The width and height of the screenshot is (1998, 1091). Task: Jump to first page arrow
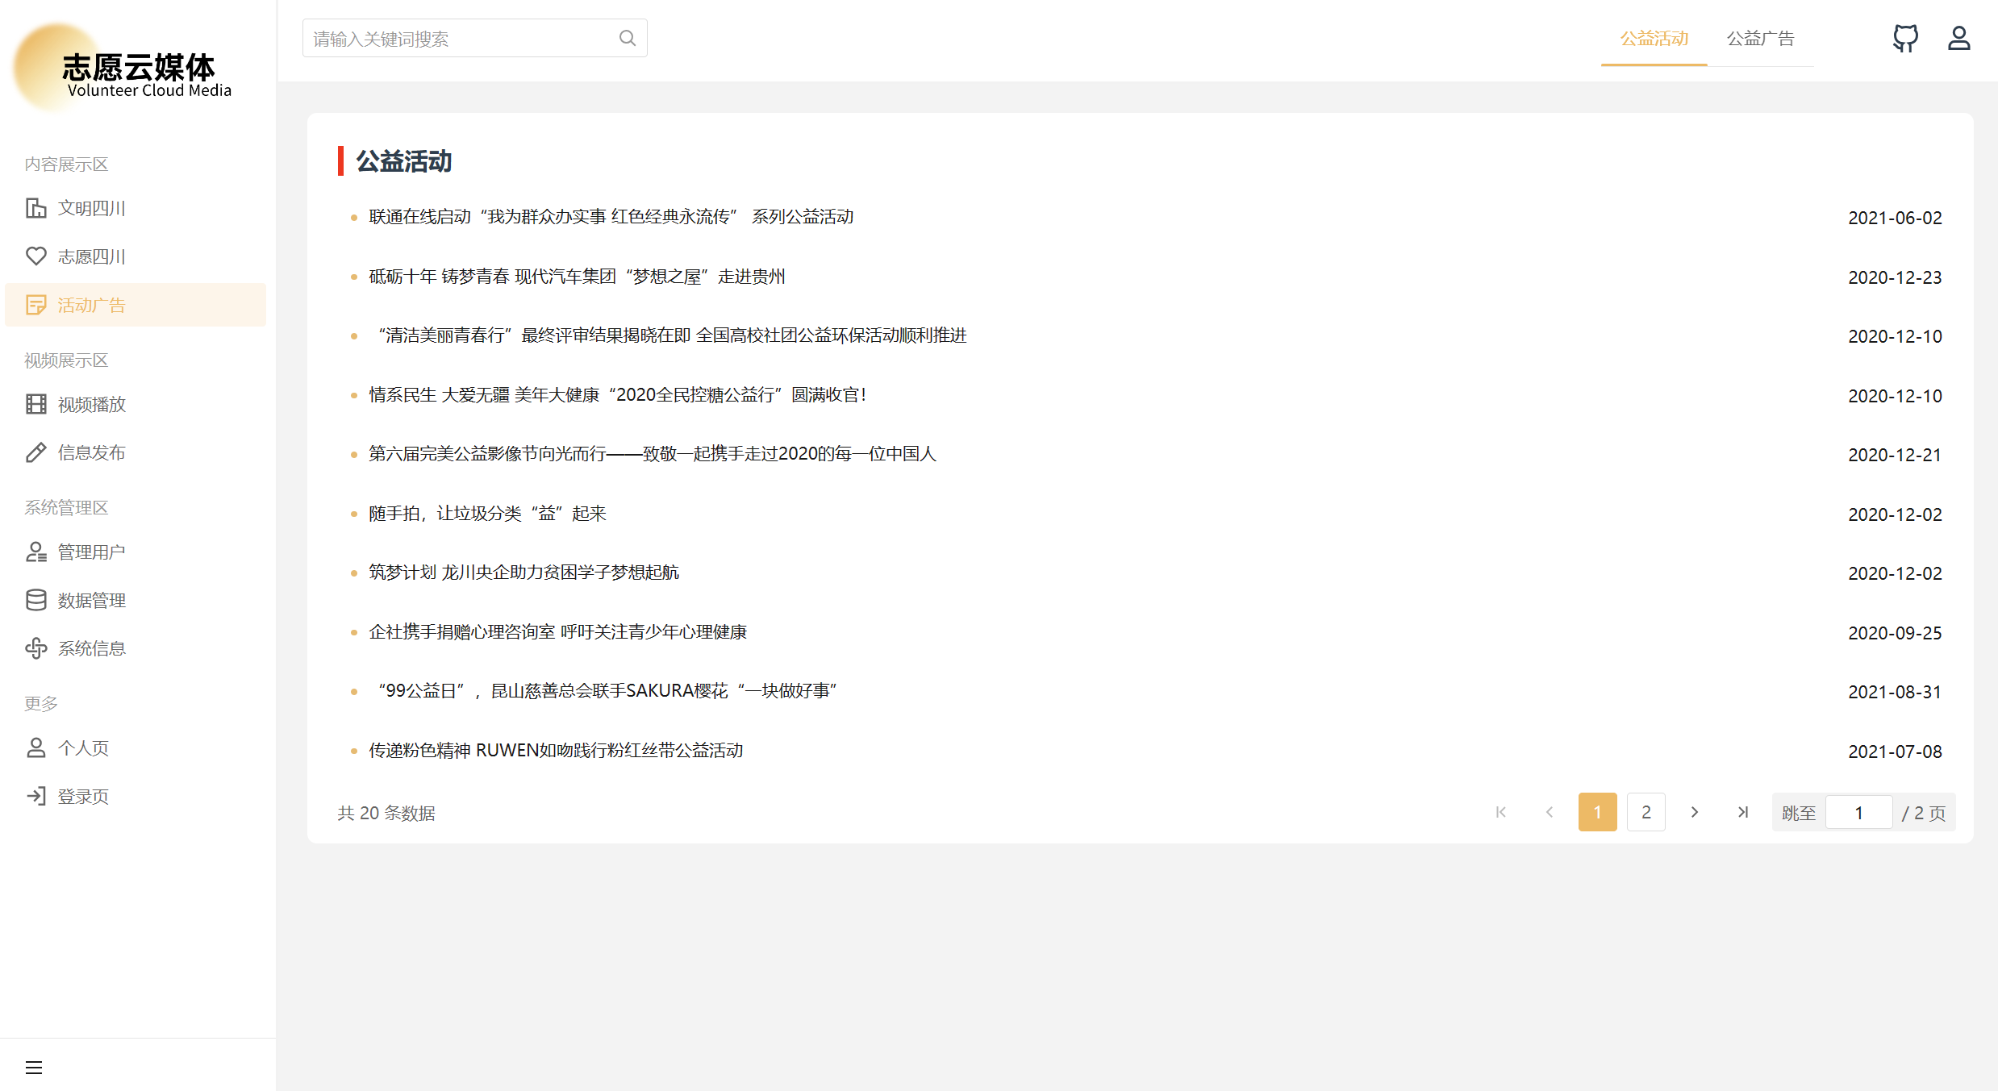coord(1500,812)
